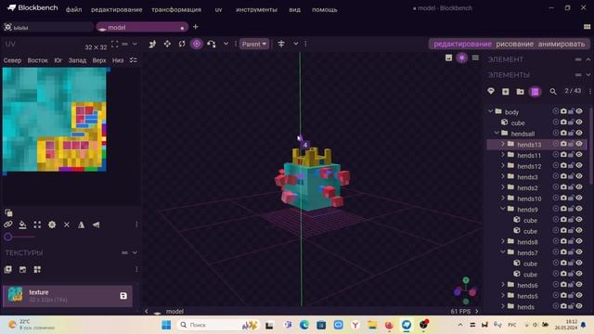Click the Resize tool icon

tap(167, 44)
